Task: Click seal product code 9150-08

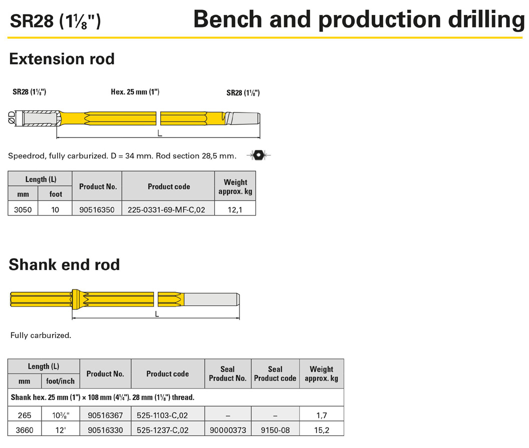Action: (276, 430)
